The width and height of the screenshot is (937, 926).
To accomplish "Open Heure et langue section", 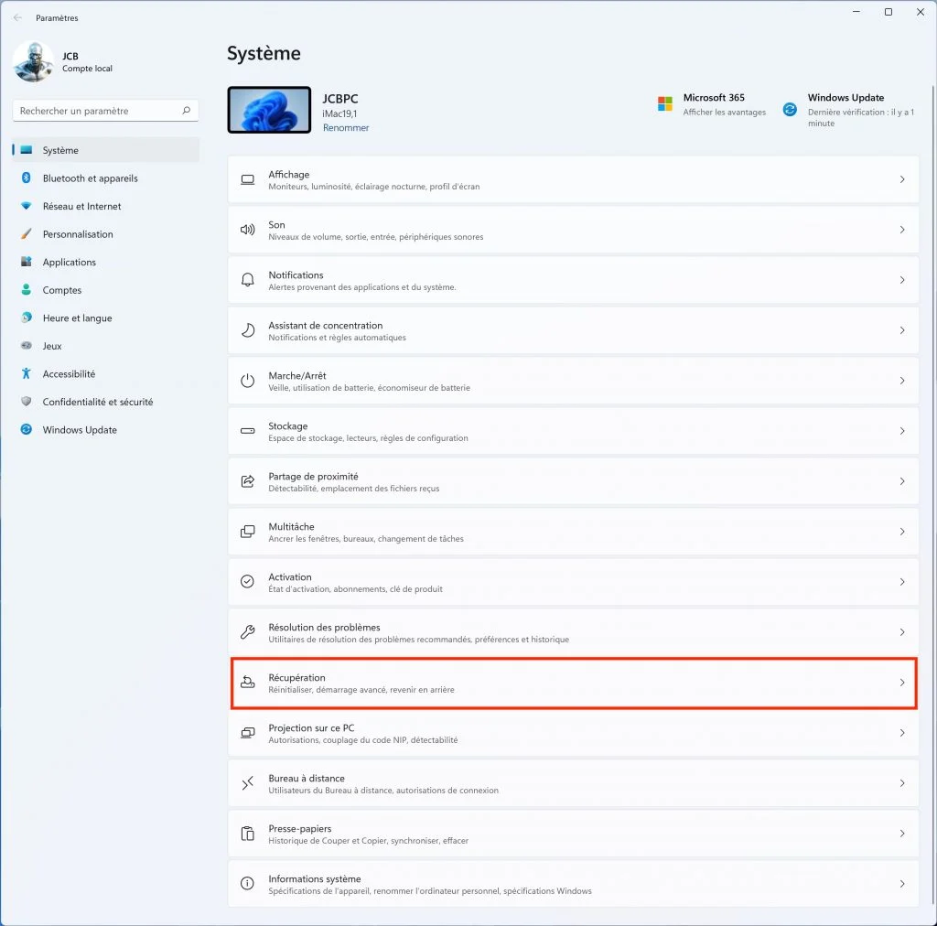I will [106, 318].
